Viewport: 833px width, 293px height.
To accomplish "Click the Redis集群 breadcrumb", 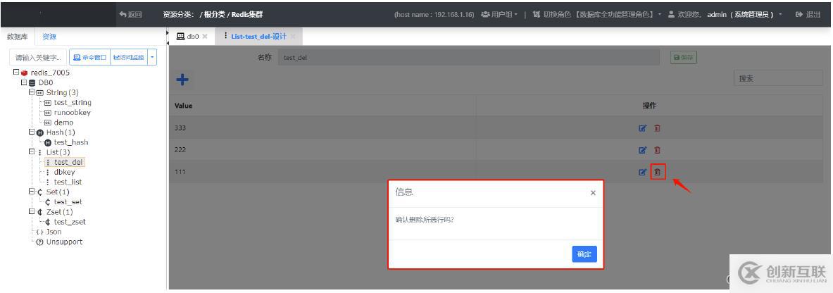I will 247,14.
